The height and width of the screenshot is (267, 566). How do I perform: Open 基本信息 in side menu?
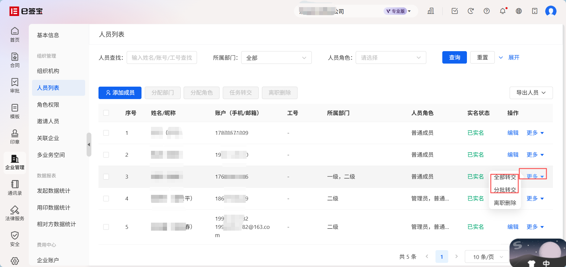pos(48,35)
